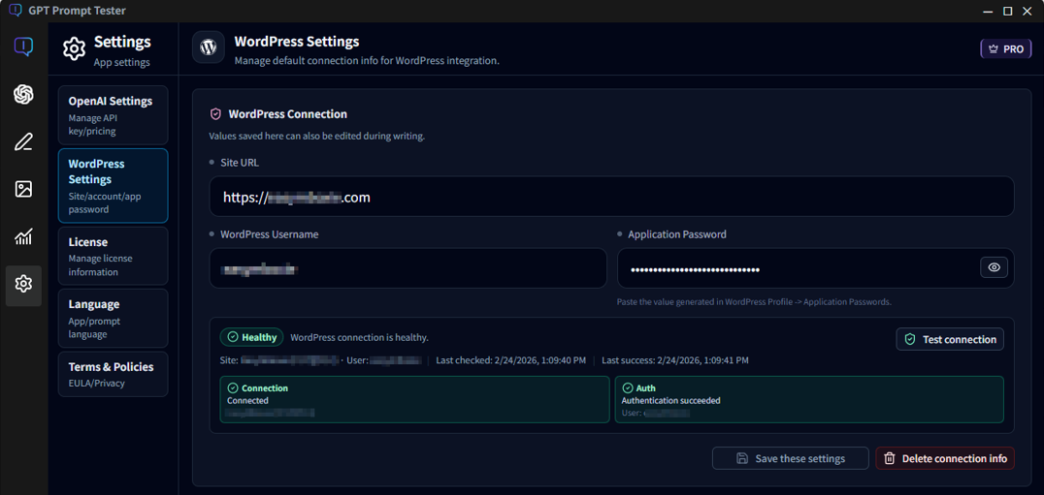Click the 'Site URL' label
The height and width of the screenshot is (495, 1044).
240,162
